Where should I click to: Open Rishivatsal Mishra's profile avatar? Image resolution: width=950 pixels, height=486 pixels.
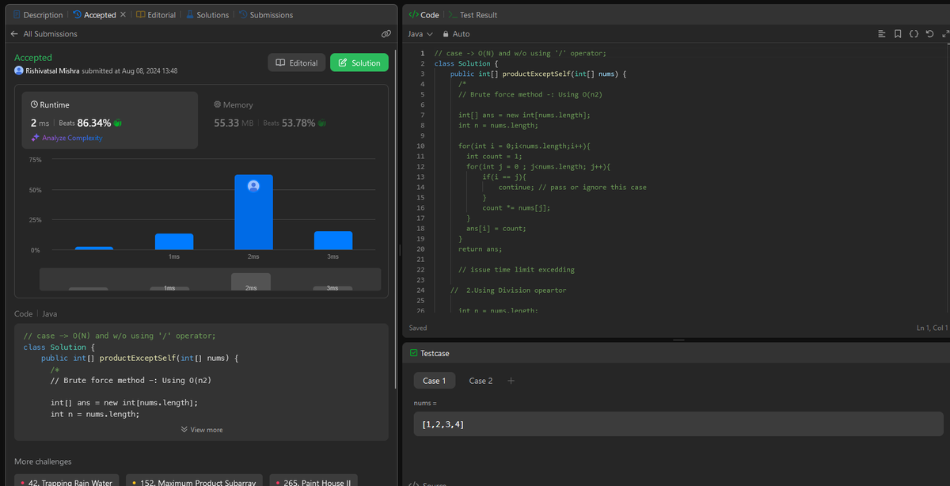click(x=19, y=70)
